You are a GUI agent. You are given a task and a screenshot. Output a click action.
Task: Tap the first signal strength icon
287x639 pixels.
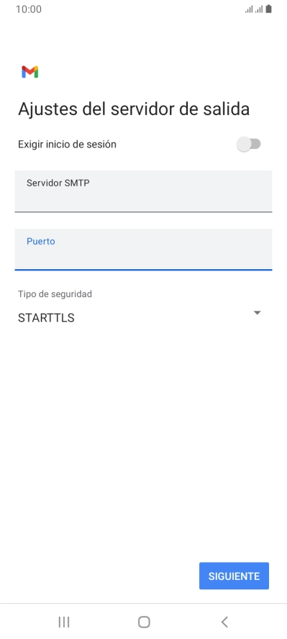point(249,9)
